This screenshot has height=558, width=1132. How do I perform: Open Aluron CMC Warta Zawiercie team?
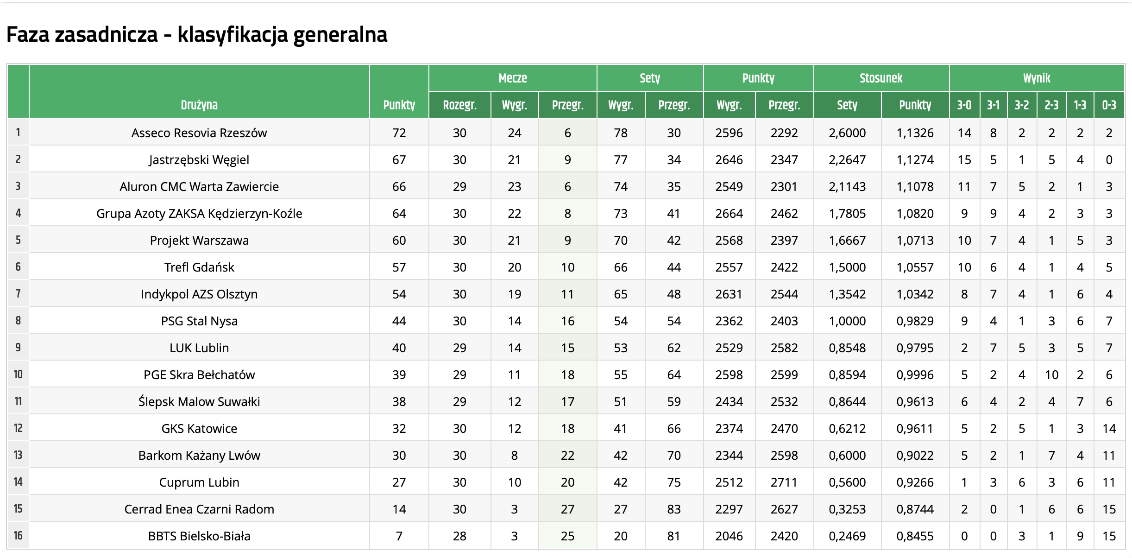199,187
